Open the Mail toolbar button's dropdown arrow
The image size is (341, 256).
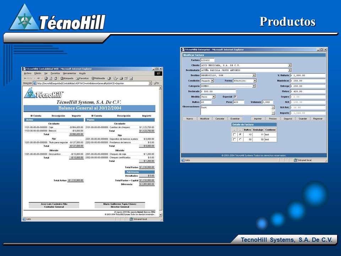pyautogui.click(x=118, y=78)
